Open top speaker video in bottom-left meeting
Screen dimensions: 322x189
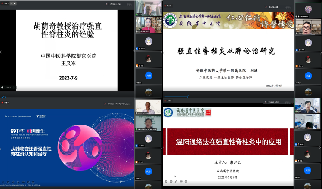(x=148, y=107)
